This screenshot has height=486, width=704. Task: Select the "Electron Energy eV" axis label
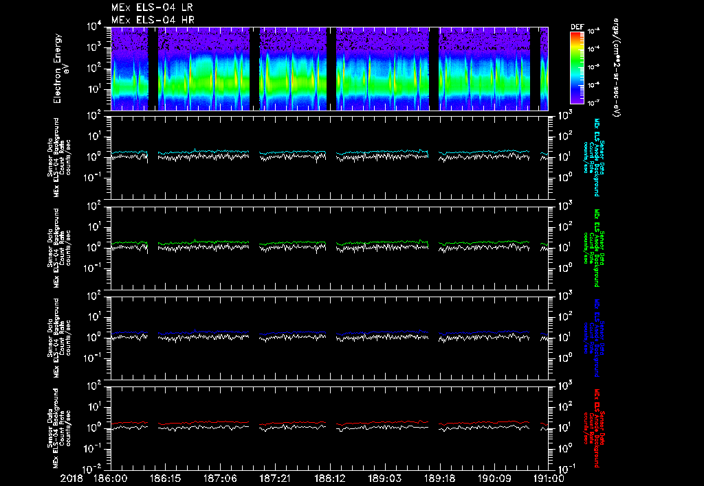click(60, 69)
